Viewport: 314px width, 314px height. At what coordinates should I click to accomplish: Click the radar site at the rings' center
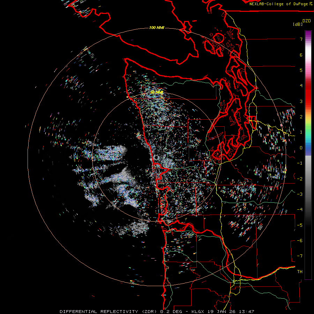(x=157, y=157)
